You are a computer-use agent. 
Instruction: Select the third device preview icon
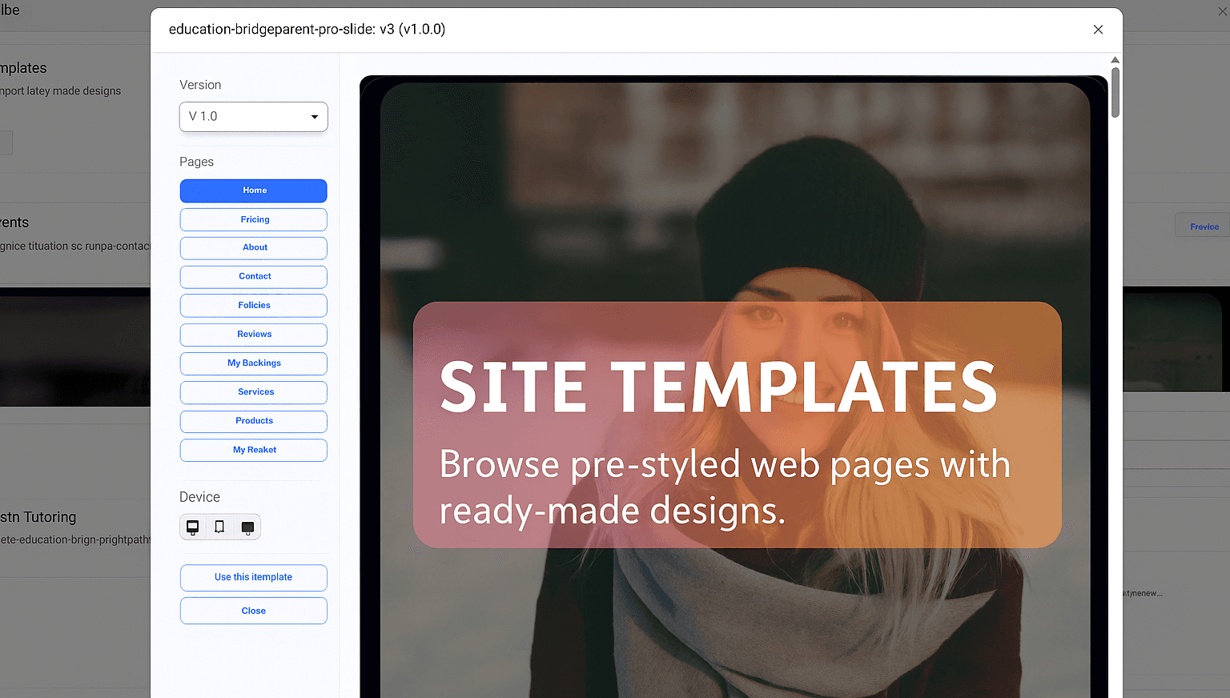pos(247,527)
